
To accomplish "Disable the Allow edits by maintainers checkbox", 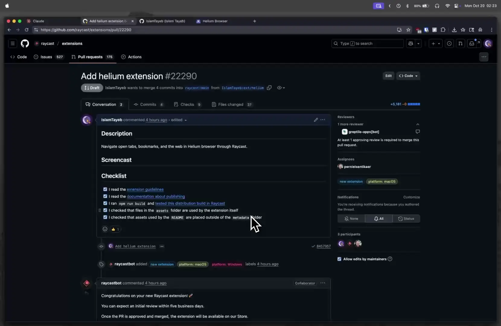I will (339, 259).
